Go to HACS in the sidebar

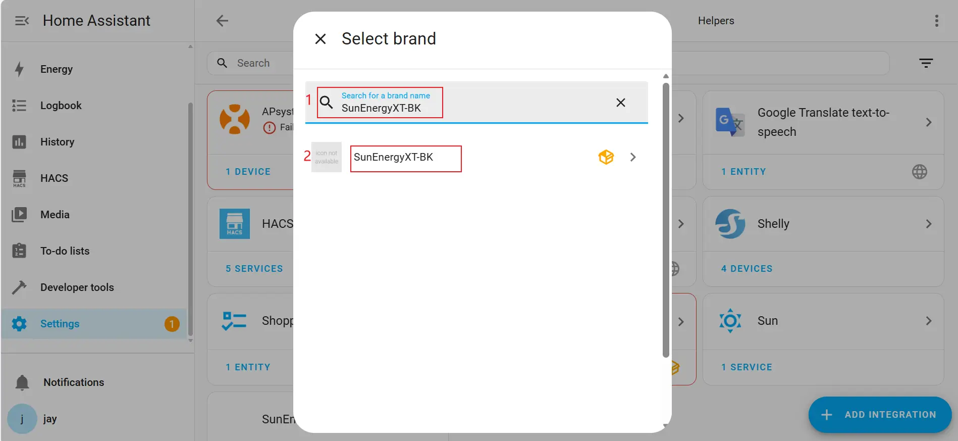[x=54, y=178]
